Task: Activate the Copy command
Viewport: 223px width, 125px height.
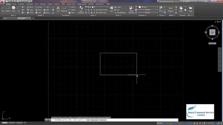Action: (30, 10)
